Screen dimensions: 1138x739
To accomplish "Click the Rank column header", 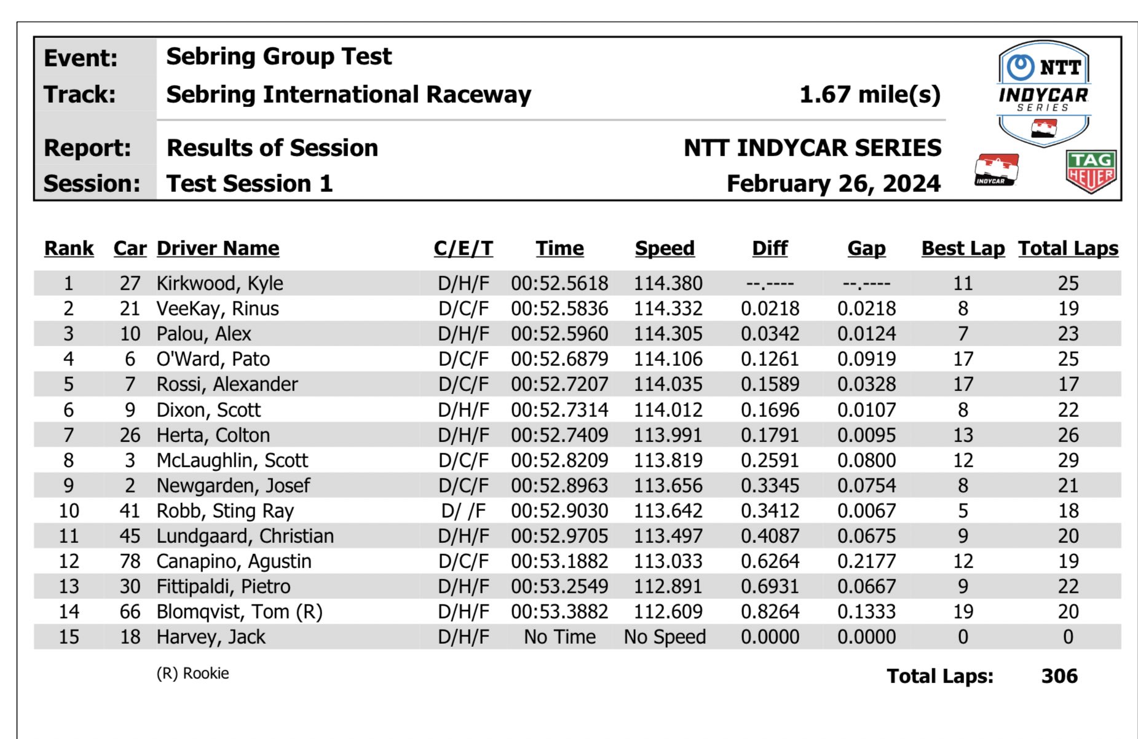I will [x=69, y=248].
